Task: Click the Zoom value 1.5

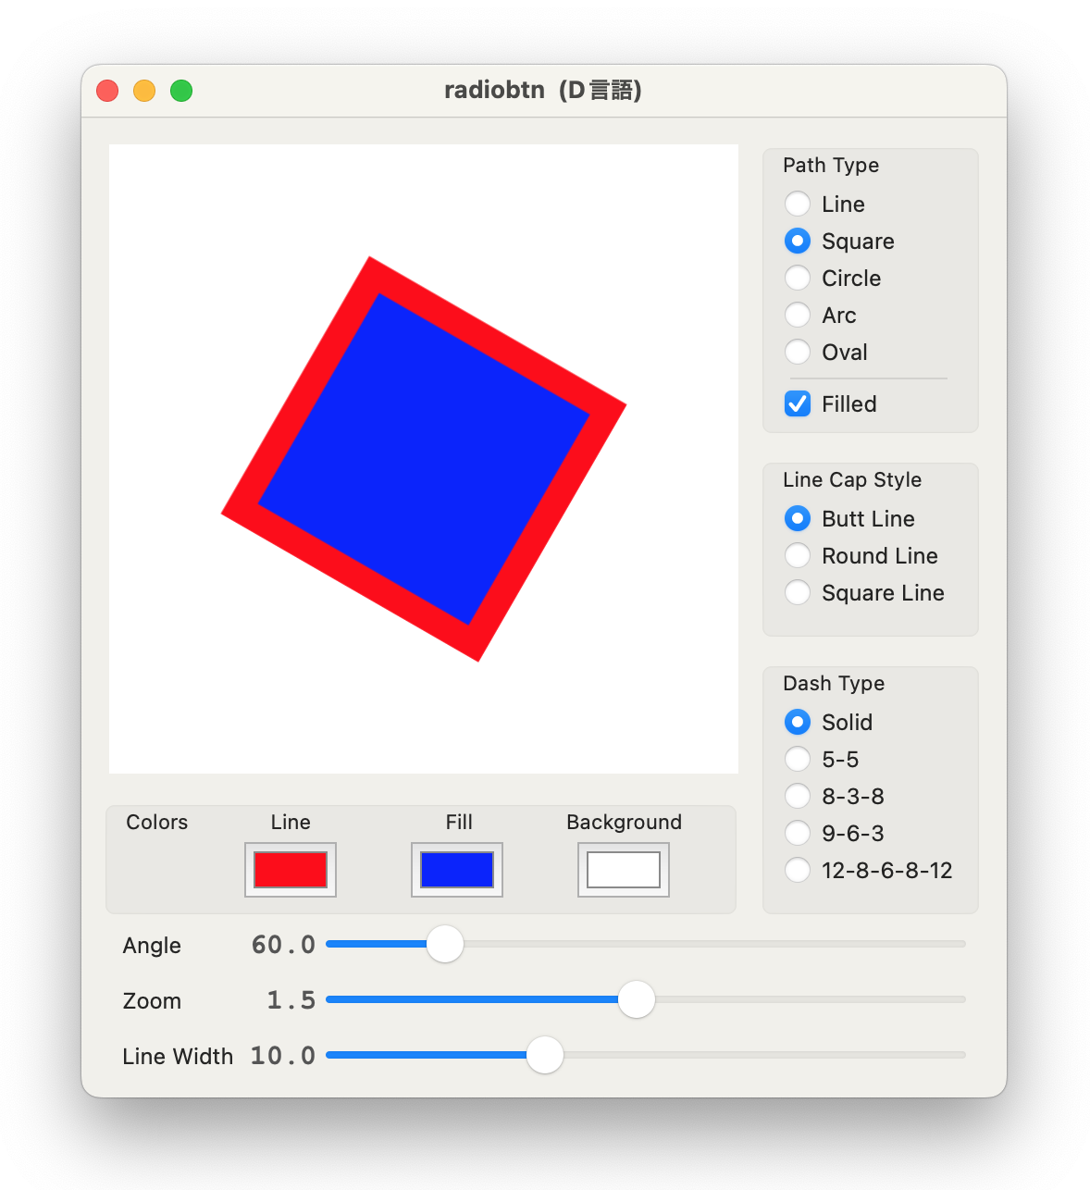Action: 291,1000
